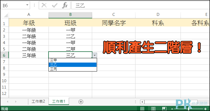Choose 三丙 from dropdown list
The image size is (210, 111).
[73, 69]
